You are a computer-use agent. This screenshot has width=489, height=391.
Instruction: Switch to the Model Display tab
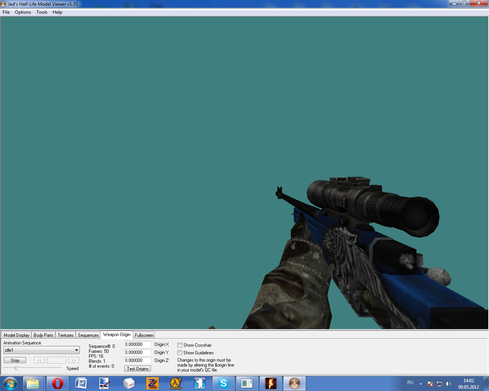16,335
